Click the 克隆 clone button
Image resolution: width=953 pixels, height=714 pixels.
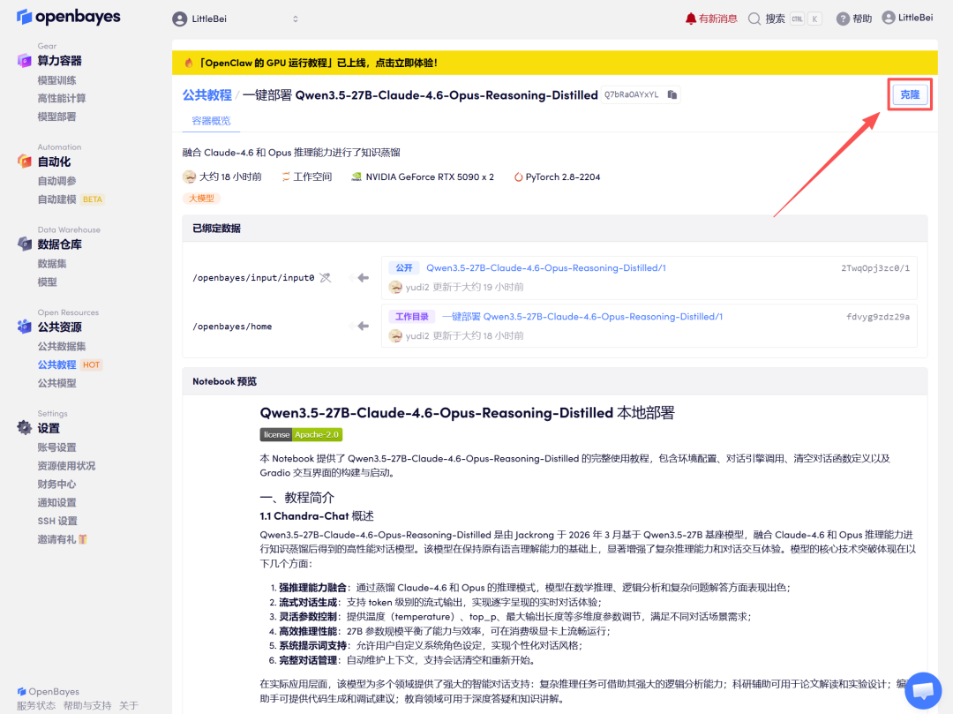(910, 94)
